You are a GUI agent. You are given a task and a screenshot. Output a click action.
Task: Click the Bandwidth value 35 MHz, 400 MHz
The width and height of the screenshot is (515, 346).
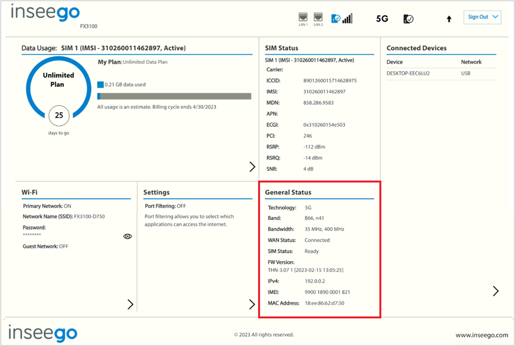(x=324, y=229)
